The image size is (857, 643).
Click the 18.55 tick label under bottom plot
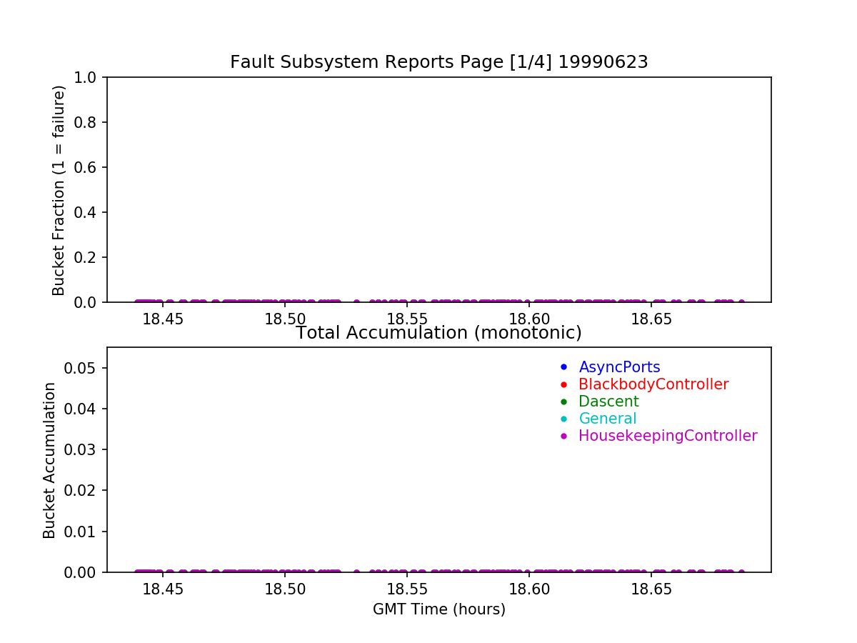(406, 589)
